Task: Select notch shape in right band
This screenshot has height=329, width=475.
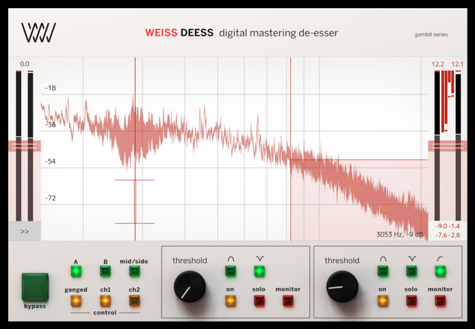Action: pyautogui.click(x=411, y=272)
